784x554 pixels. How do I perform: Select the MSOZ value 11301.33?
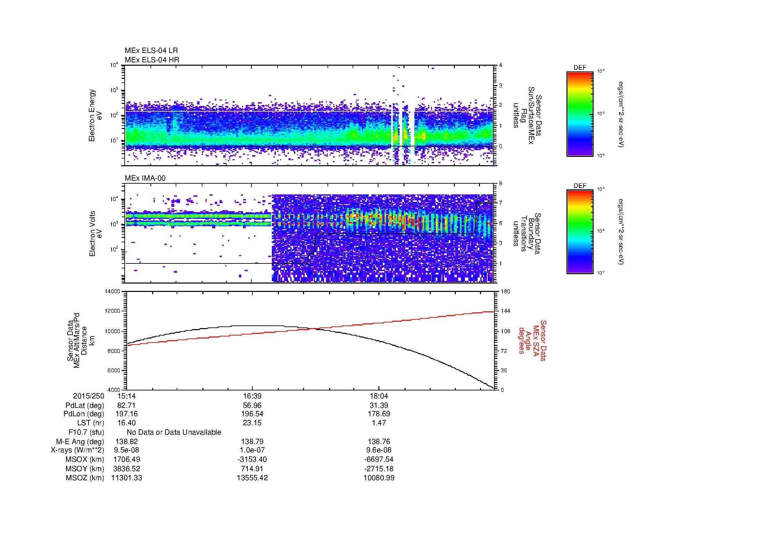pos(127,478)
